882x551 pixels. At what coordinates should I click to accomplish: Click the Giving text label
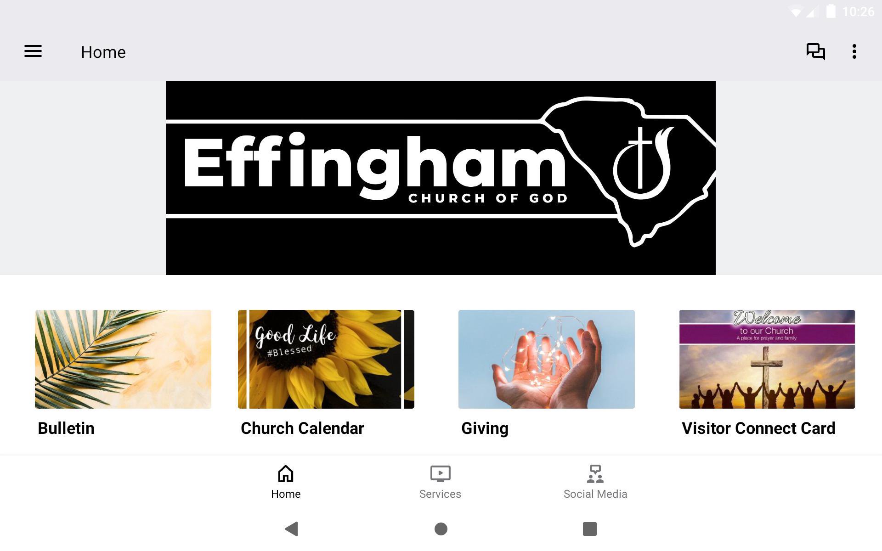[485, 429]
